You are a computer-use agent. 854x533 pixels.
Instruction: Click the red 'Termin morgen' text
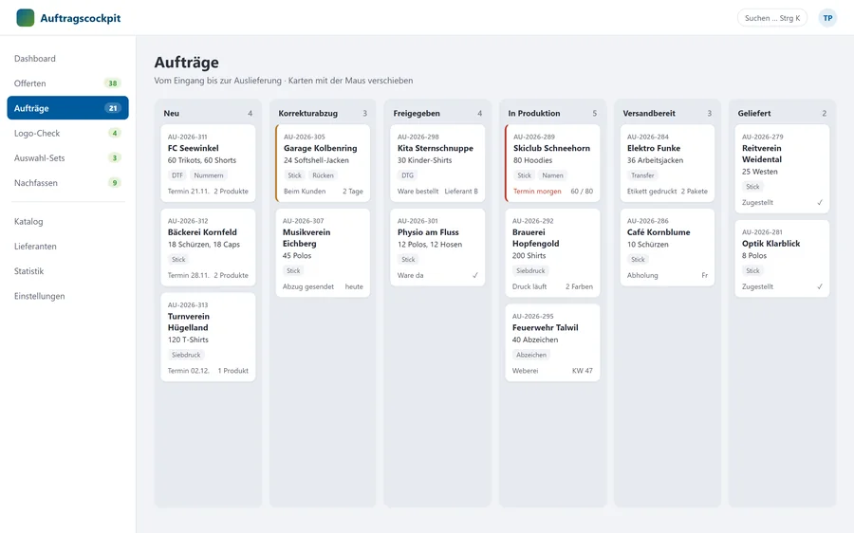(537, 191)
